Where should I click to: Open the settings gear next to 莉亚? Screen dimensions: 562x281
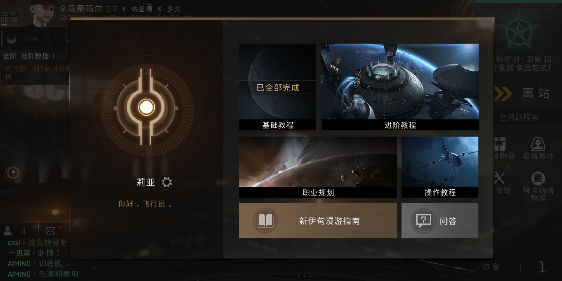click(x=167, y=182)
